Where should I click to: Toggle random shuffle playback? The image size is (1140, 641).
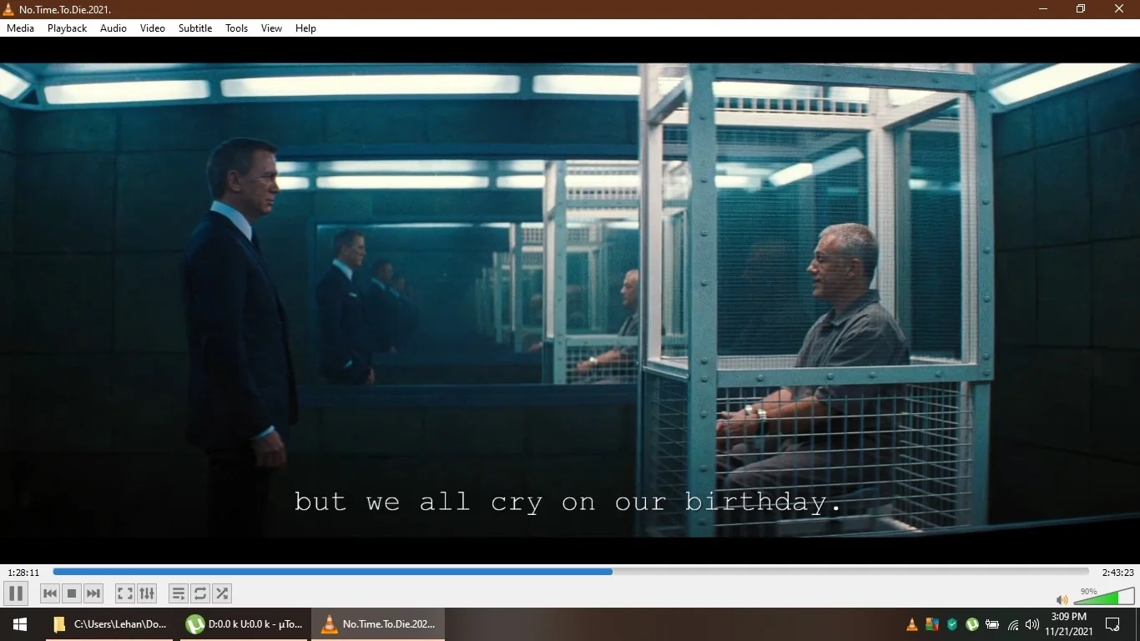222,593
